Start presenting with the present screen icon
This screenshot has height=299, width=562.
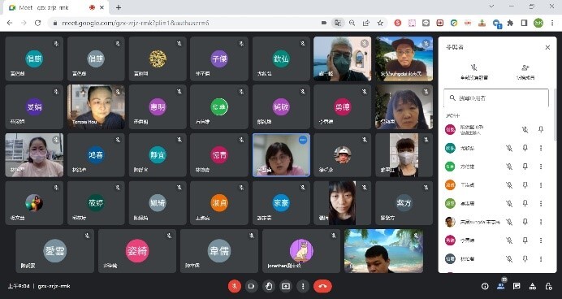286,286
